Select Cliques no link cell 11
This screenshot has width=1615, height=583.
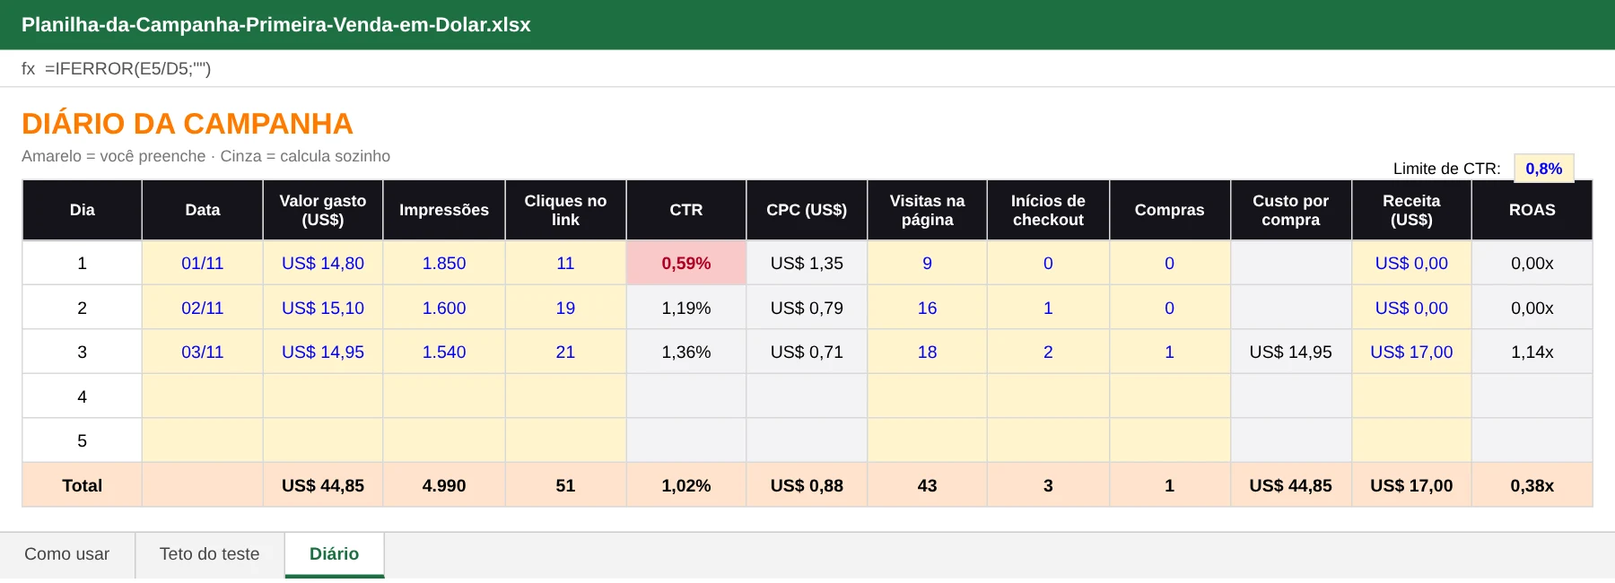click(x=565, y=263)
